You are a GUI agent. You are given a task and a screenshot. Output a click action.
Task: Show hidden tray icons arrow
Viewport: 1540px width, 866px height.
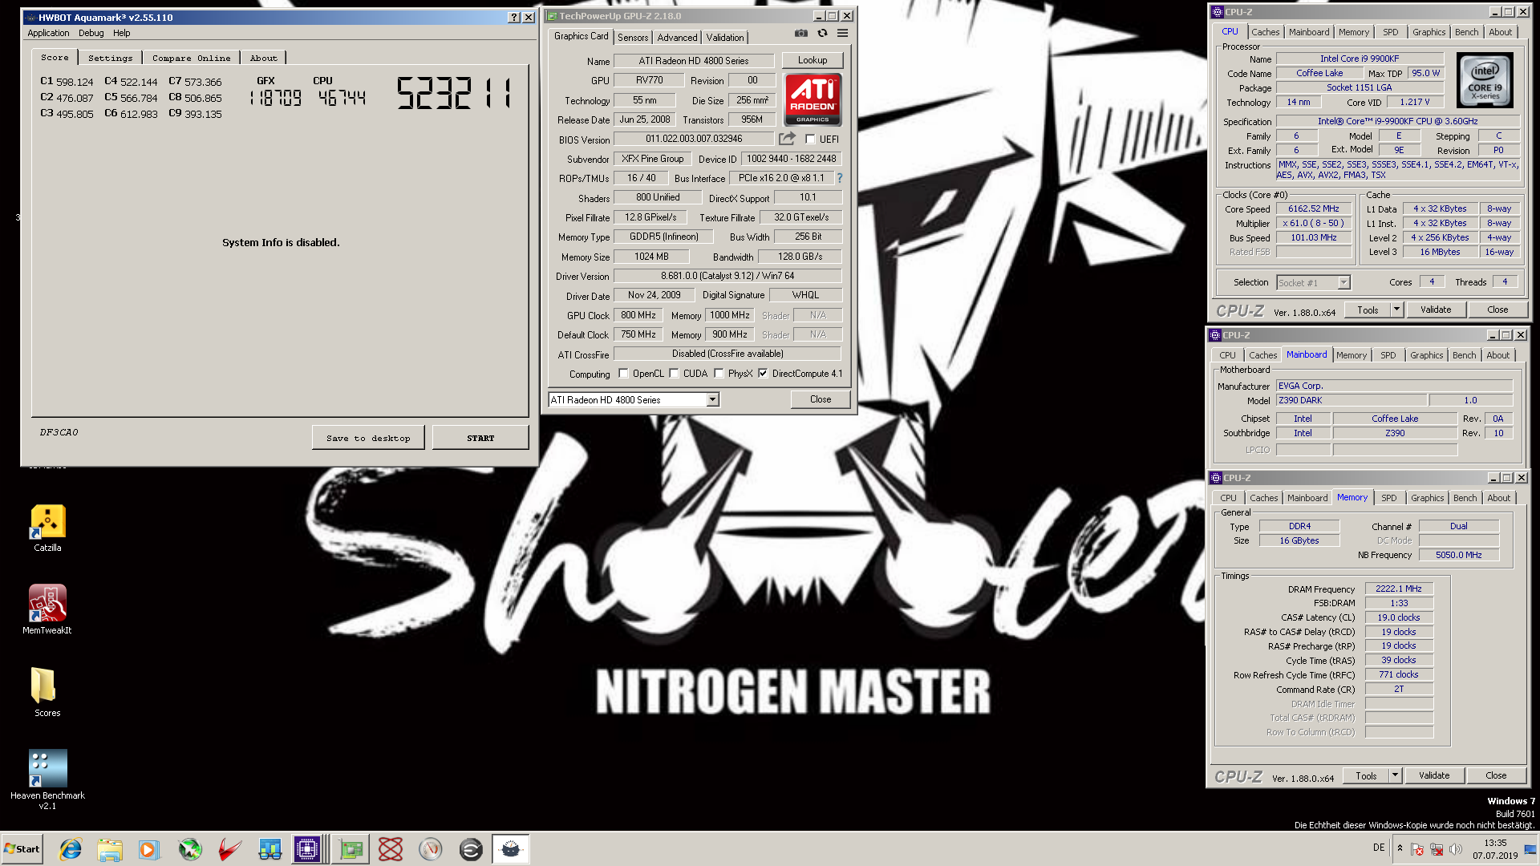click(1400, 848)
